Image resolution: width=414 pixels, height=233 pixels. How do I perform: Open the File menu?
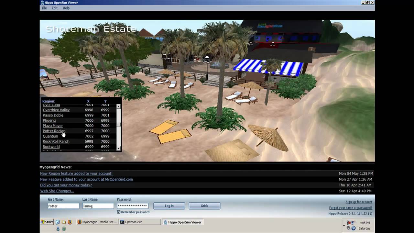coord(44,8)
